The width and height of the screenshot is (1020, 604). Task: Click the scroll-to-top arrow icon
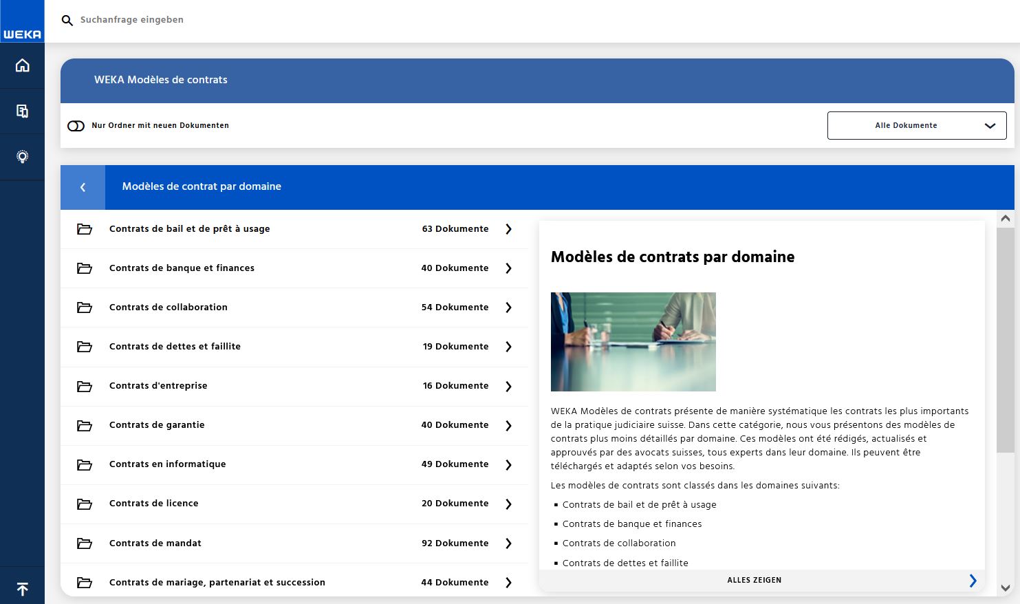(22, 589)
